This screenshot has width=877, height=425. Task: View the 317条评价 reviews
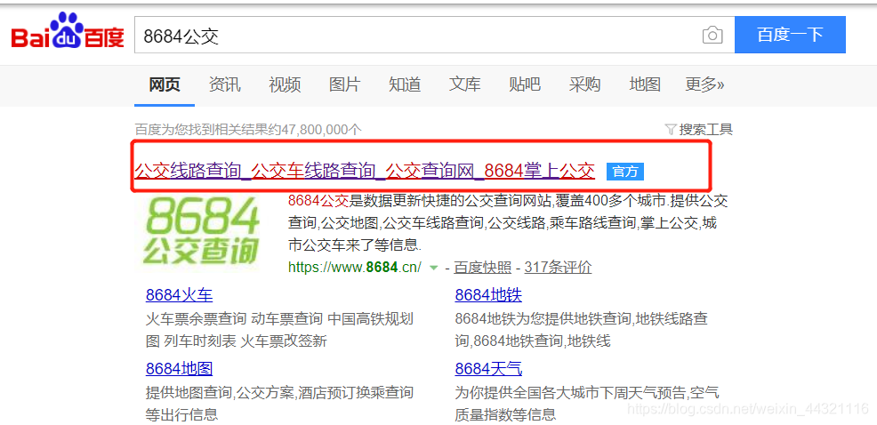click(x=559, y=268)
